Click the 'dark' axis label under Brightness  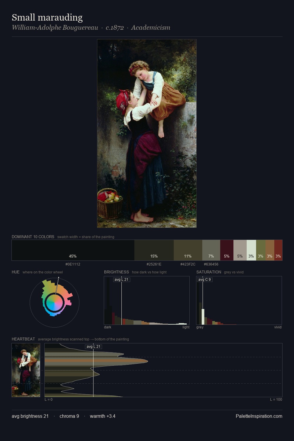tap(108, 327)
